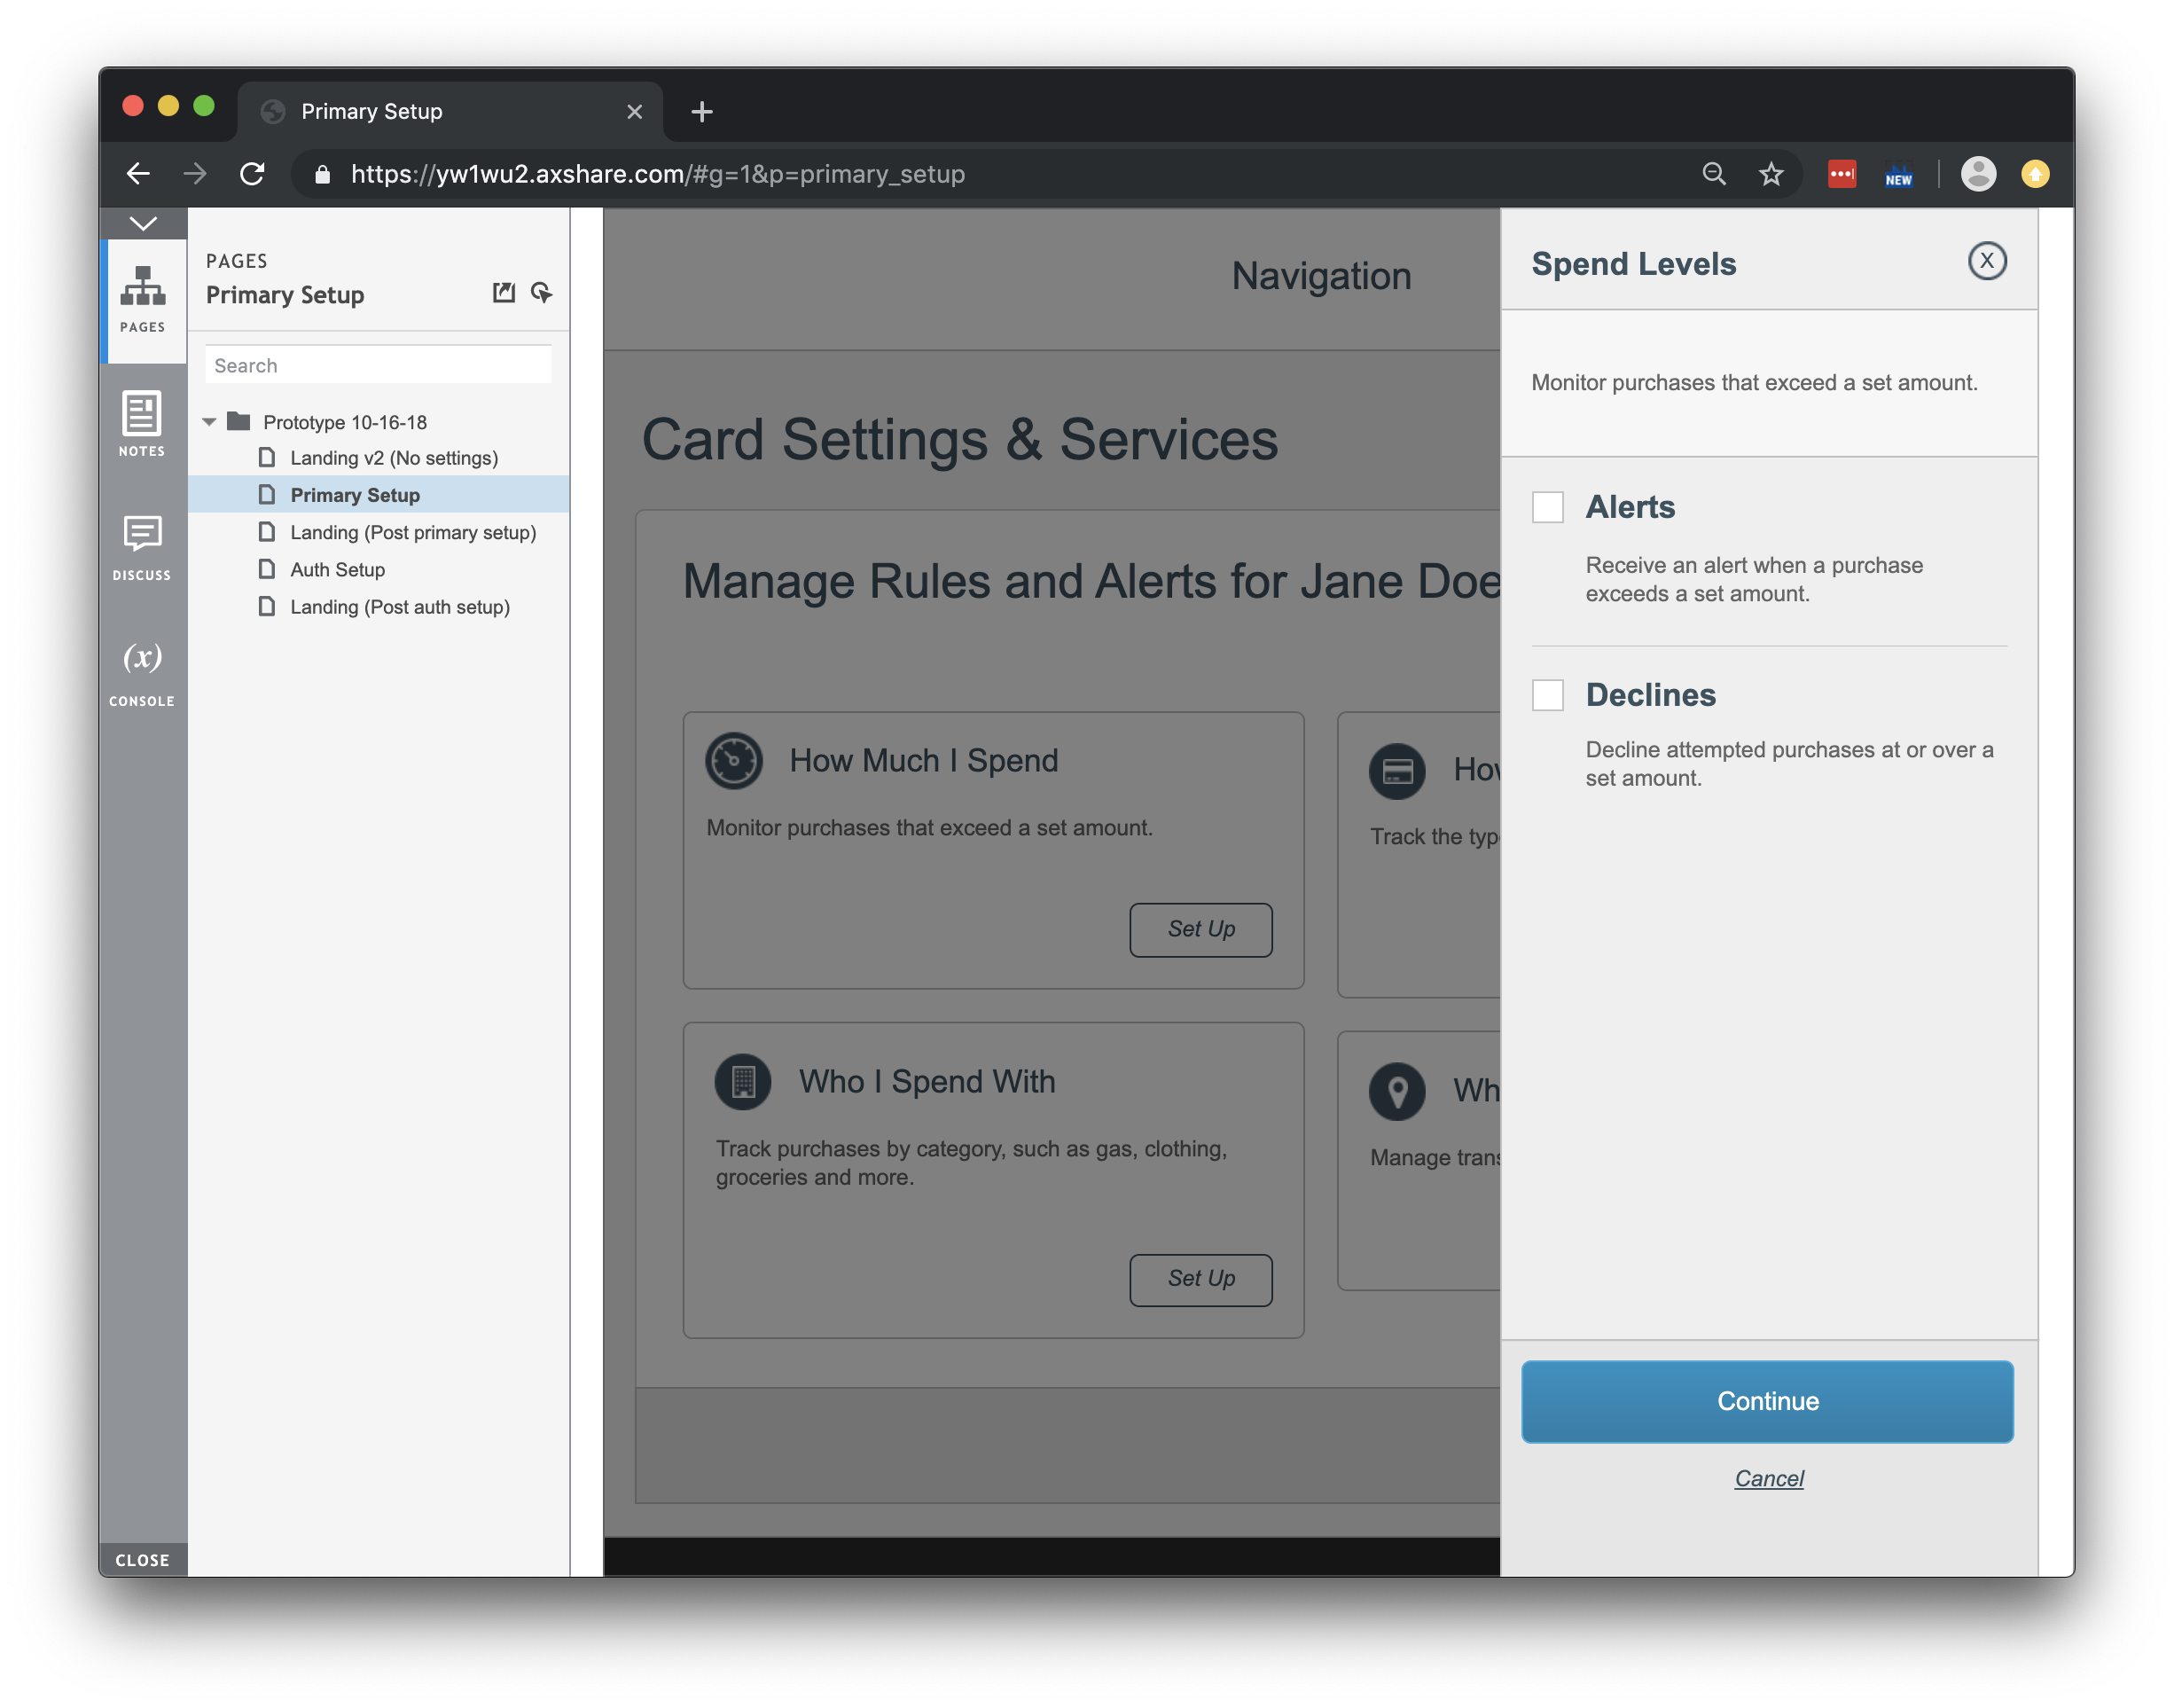The height and width of the screenshot is (1708, 2174).
Task: Click the zoom magnifier in address bar
Action: tap(1714, 174)
